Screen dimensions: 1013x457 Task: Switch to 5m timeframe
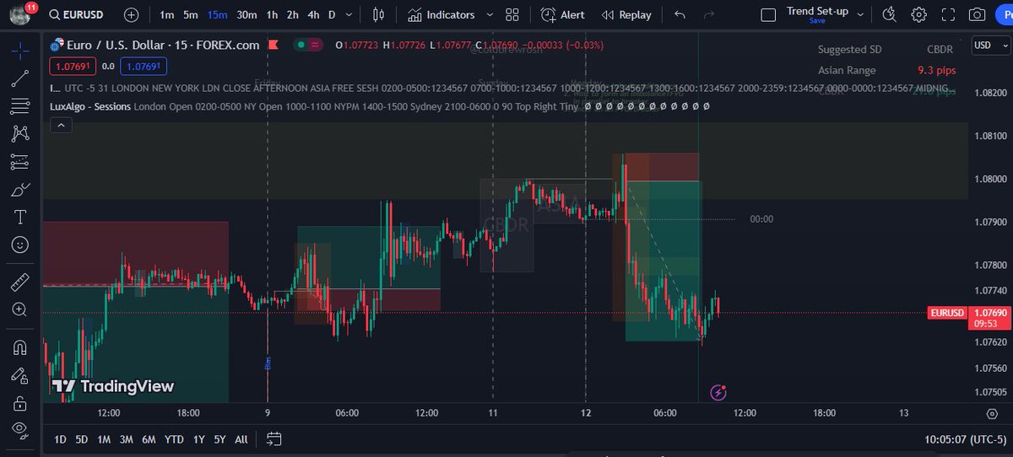pyautogui.click(x=191, y=14)
